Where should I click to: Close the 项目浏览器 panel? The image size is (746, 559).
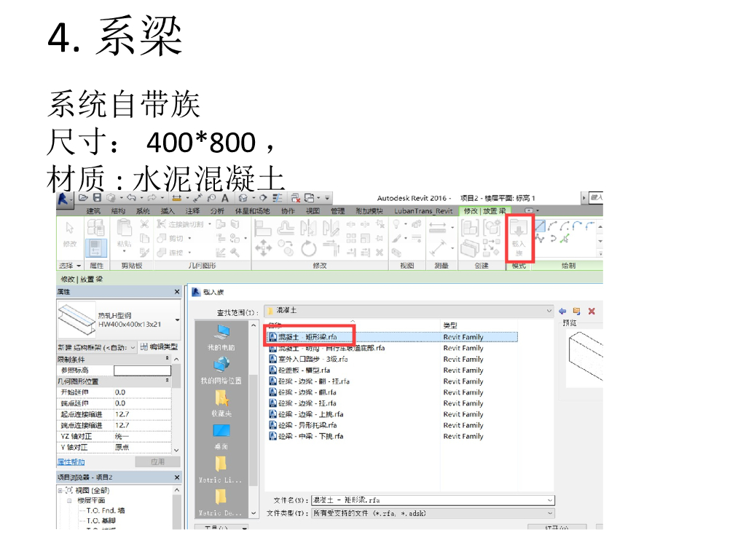(177, 477)
